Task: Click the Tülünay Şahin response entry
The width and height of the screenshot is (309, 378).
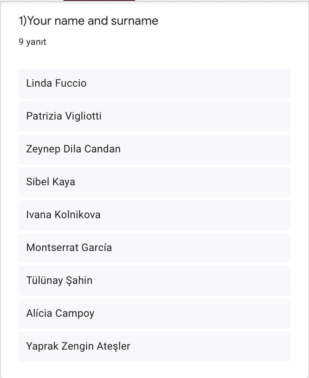Action: (x=154, y=281)
